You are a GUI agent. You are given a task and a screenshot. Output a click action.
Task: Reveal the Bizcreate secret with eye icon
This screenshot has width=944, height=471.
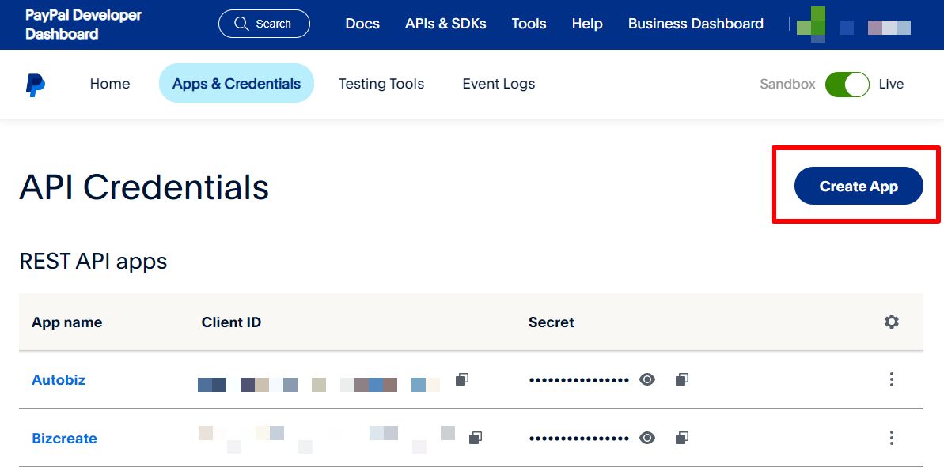click(647, 438)
